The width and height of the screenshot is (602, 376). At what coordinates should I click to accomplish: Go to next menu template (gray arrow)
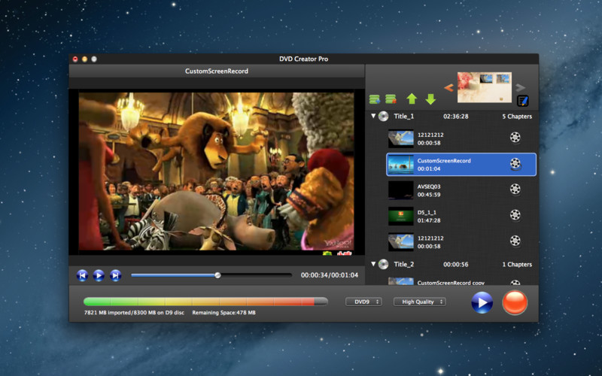(x=520, y=87)
